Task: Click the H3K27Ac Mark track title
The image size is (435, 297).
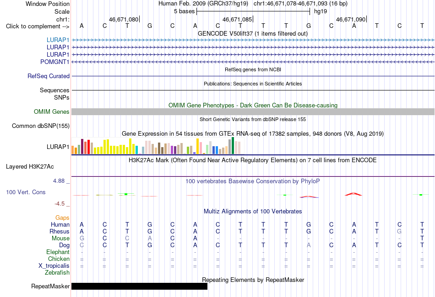Action: (x=253, y=160)
